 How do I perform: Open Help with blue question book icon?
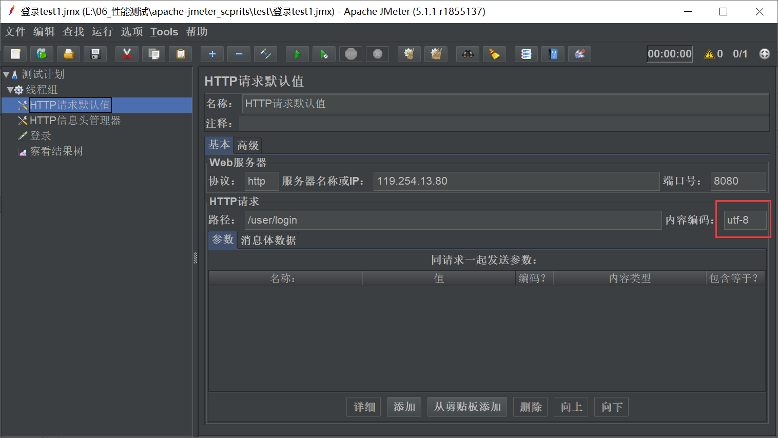pos(553,54)
